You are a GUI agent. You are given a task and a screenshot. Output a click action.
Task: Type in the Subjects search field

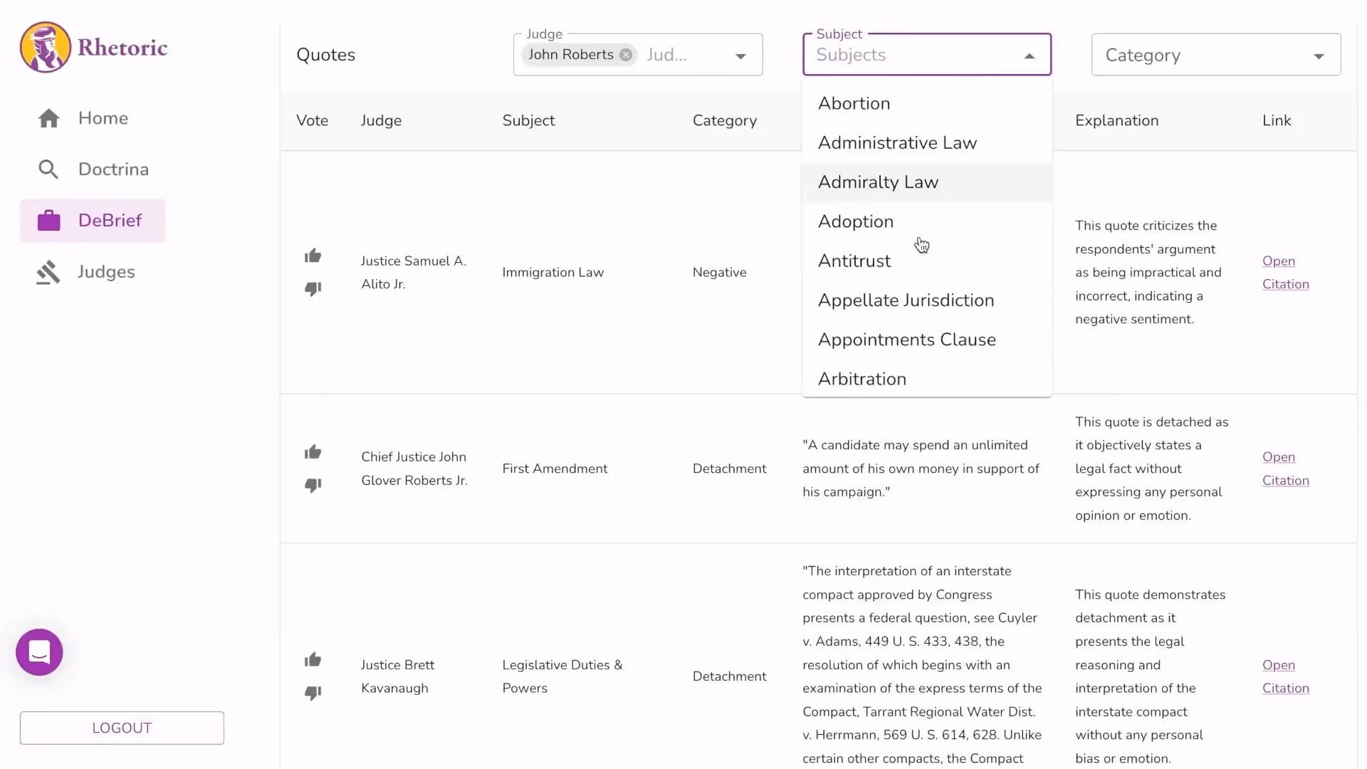pyautogui.click(x=911, y=55)
